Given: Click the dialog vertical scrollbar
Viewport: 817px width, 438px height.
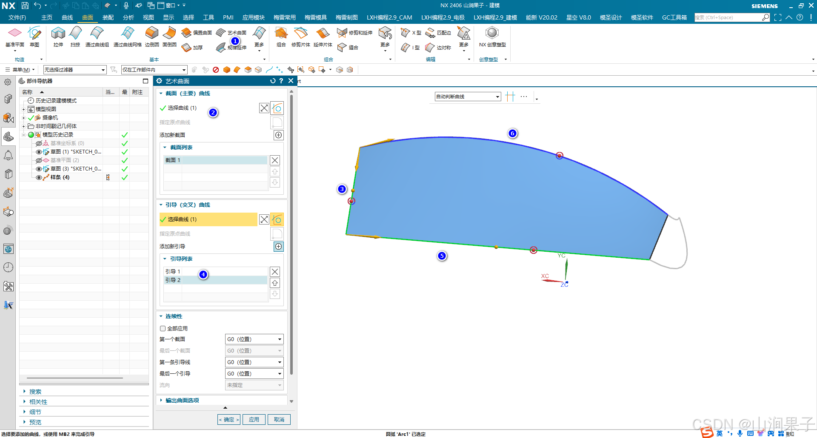Looking at the screenshot, I should 291,234.
